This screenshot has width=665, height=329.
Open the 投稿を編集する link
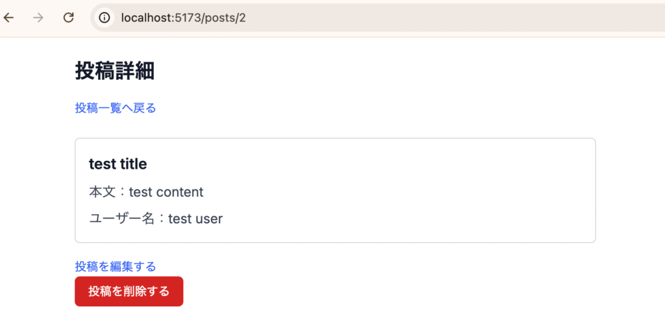coord(116,267)
